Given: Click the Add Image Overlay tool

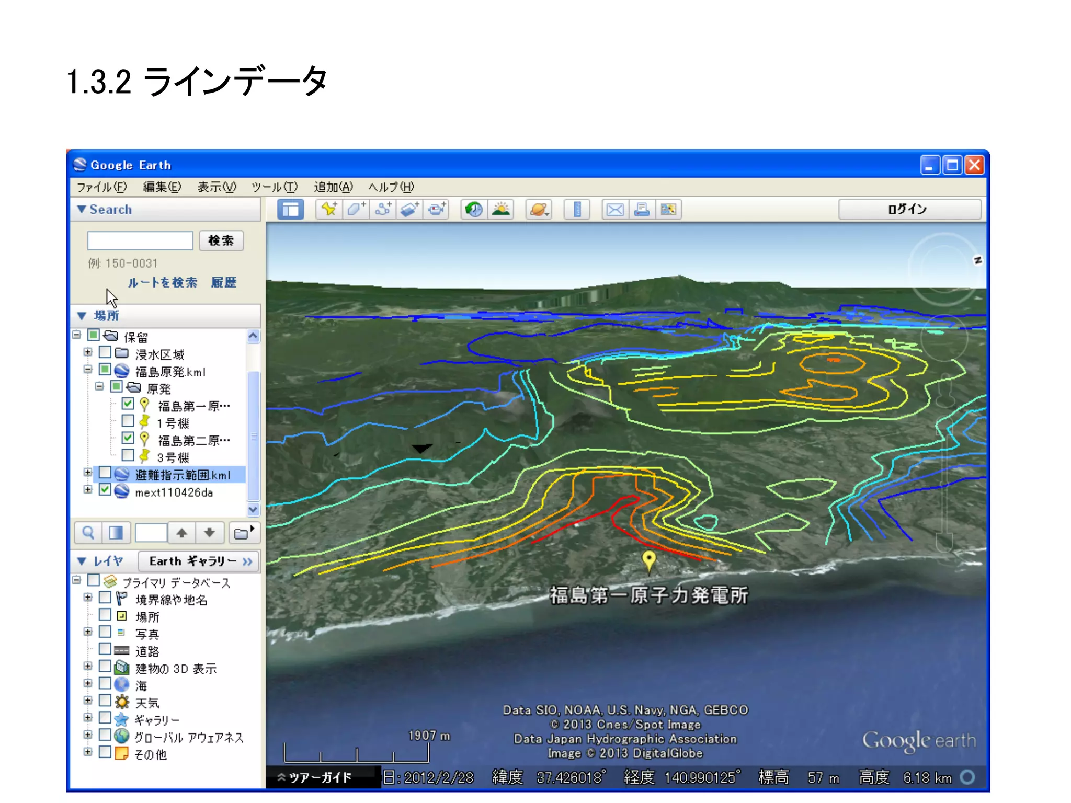Looking at the screenshot, I should 409,210.
